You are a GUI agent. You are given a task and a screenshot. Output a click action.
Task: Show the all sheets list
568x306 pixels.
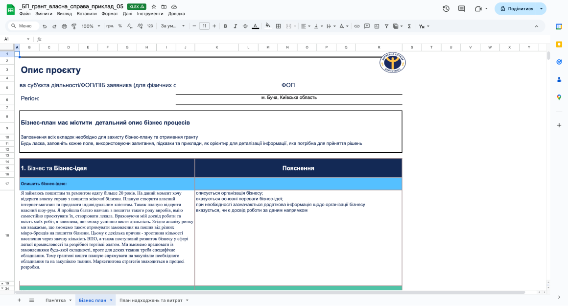pyautogui.click(x=31, y=300)
